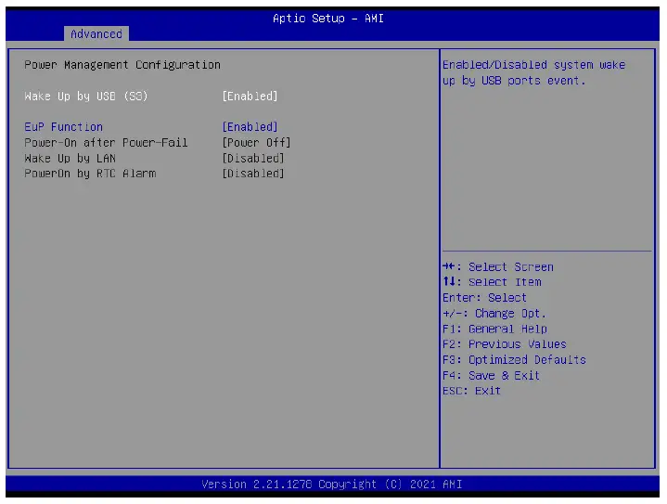Click the Select Screen arrow keys hint

[x=497, y=267]
